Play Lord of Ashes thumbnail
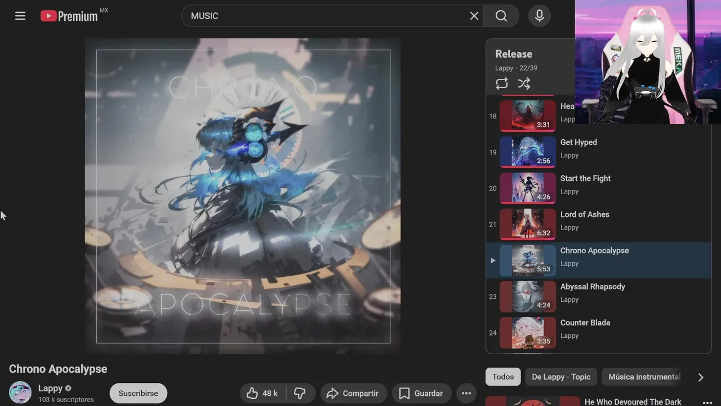Image resolution: width=721 pixels, height=406 pixels. (528, 224)
